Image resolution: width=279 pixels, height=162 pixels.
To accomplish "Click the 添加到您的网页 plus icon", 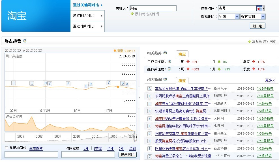I will (249, 42).
